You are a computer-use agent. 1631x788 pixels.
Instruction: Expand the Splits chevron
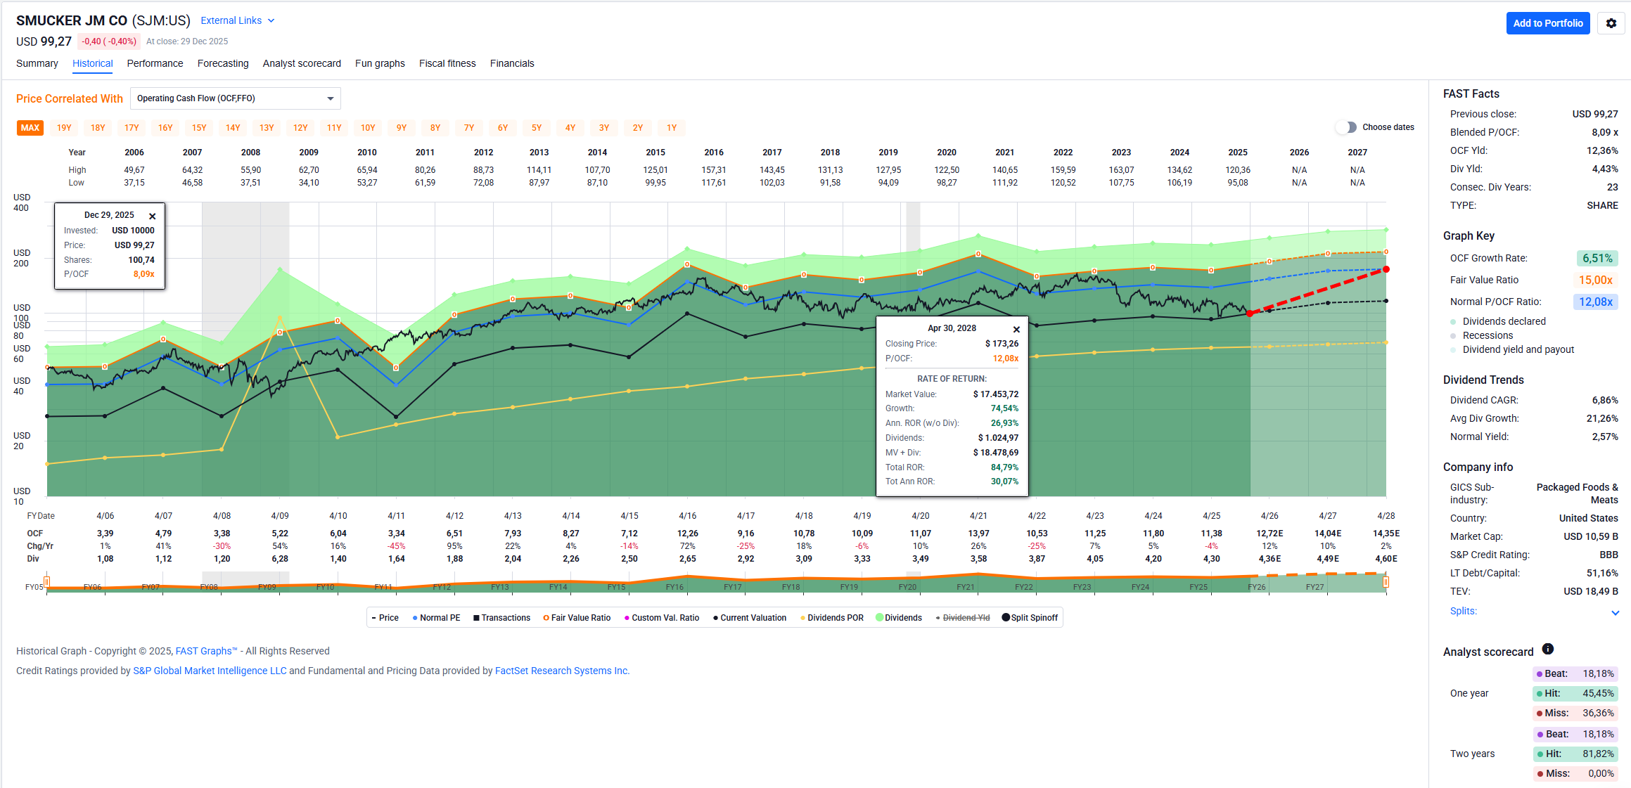coord(1615,612)
